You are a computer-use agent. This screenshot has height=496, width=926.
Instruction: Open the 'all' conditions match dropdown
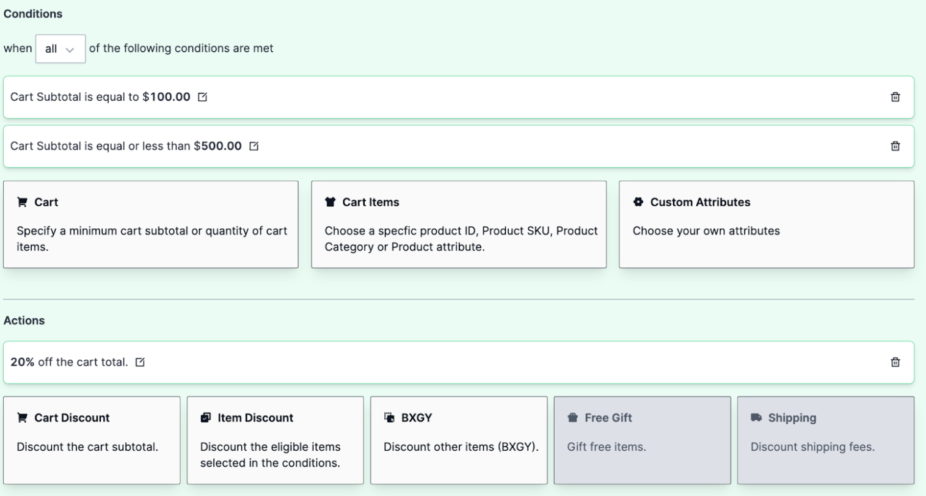pos(60,49)
